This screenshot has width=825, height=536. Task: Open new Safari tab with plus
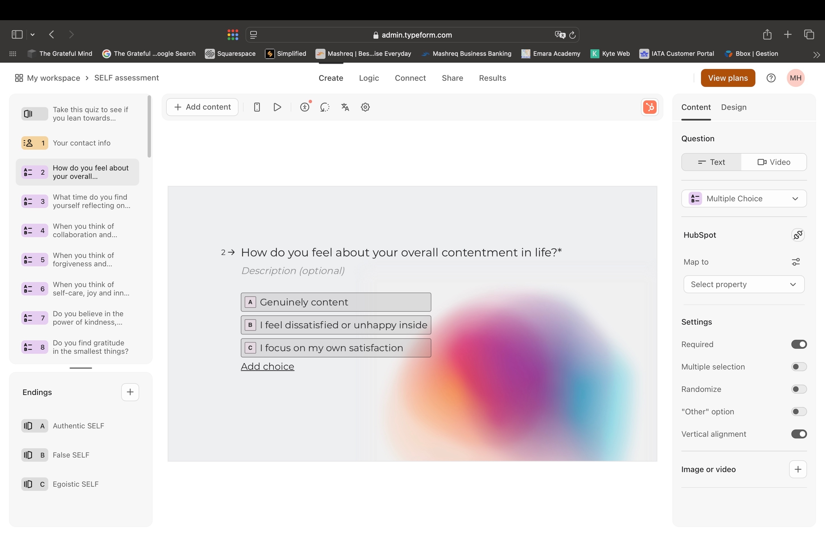coord(788,34)
